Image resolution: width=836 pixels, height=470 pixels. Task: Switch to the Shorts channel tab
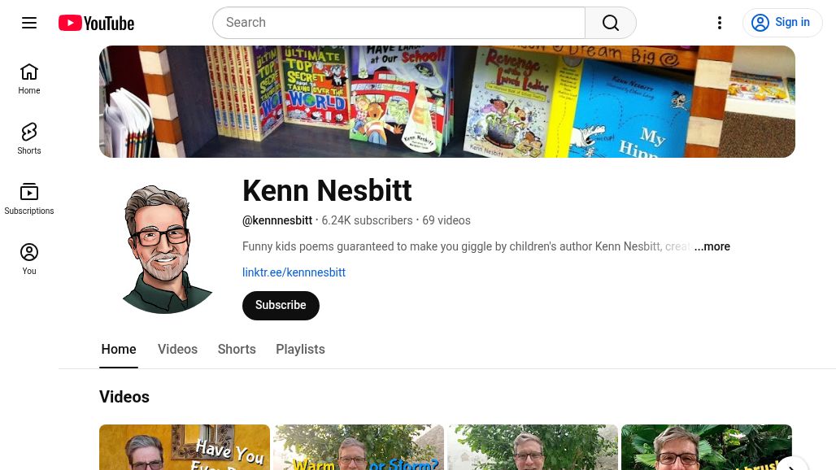237,350
